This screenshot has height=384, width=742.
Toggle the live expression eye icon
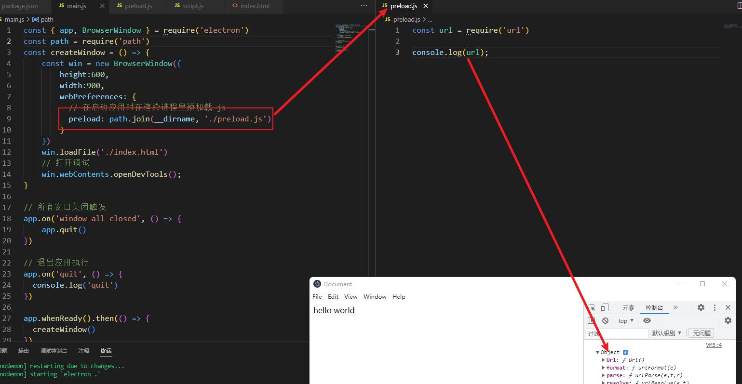[x=647, y=320]
